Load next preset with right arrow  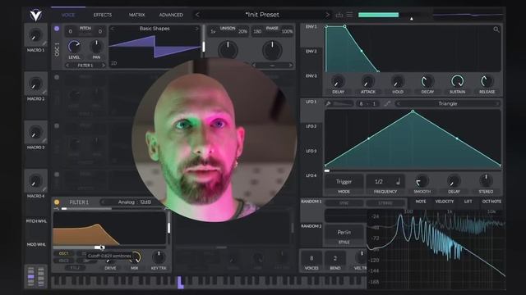click(327, 15)
